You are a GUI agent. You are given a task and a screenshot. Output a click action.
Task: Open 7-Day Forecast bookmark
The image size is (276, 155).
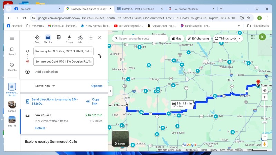tap(96, 26)
